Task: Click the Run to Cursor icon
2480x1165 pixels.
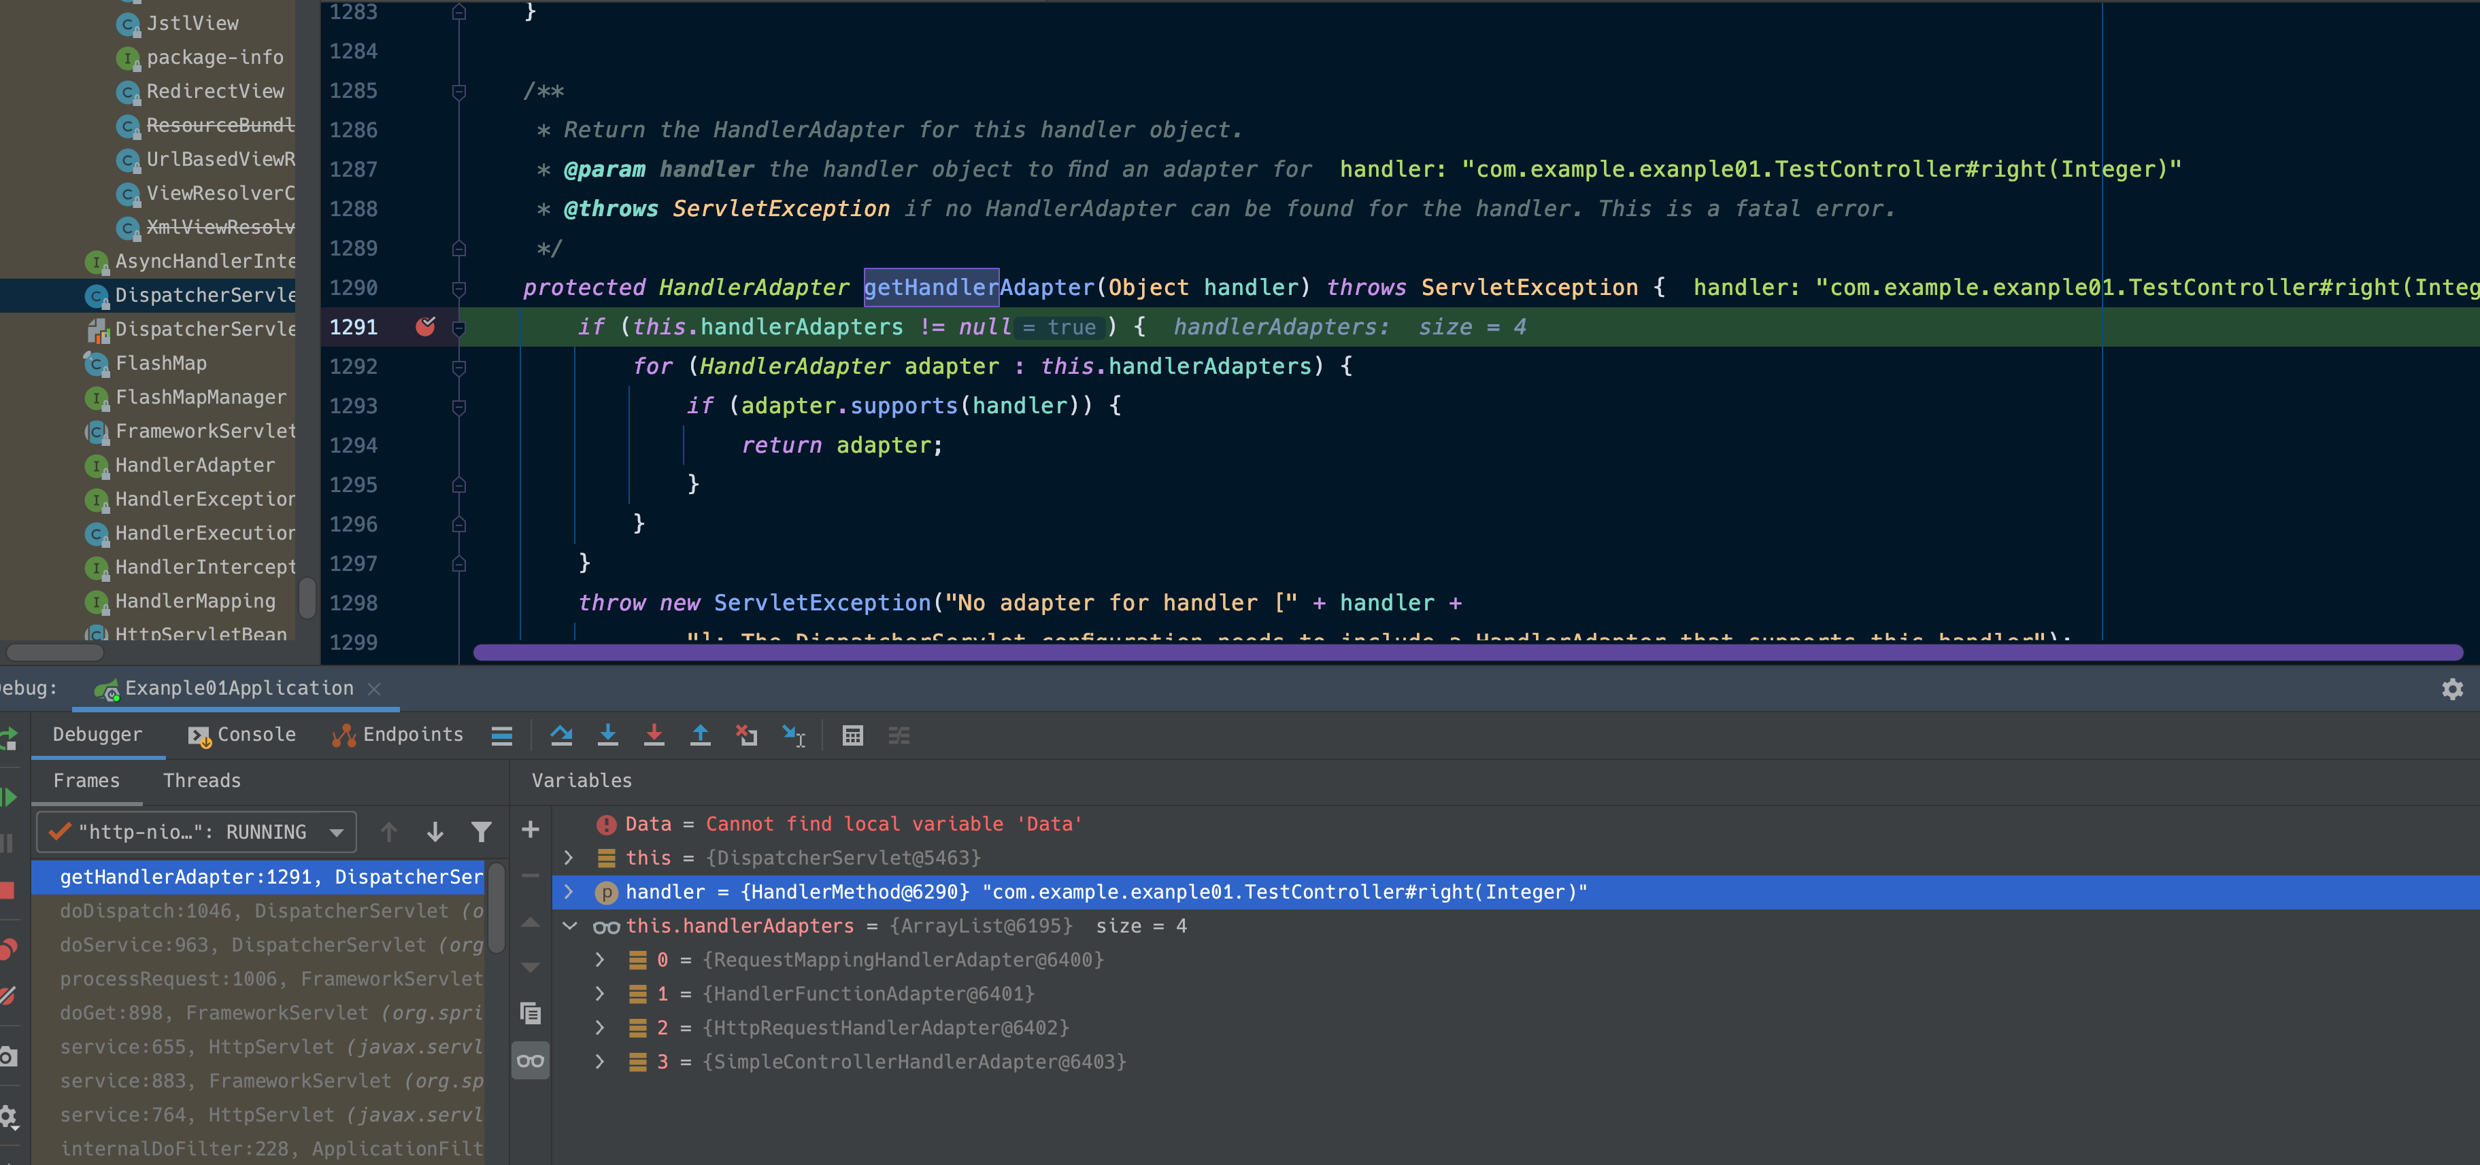Action: [x=793, y=736]
